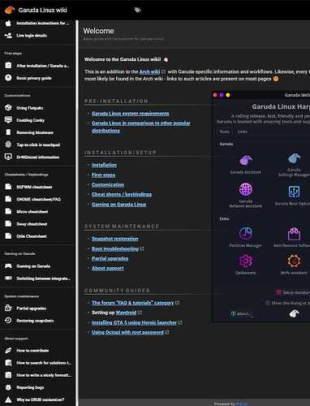Screen dimensions: 310x406
Task: Open the Customization link
Action: pyautogui.click(x=108, y=184)
